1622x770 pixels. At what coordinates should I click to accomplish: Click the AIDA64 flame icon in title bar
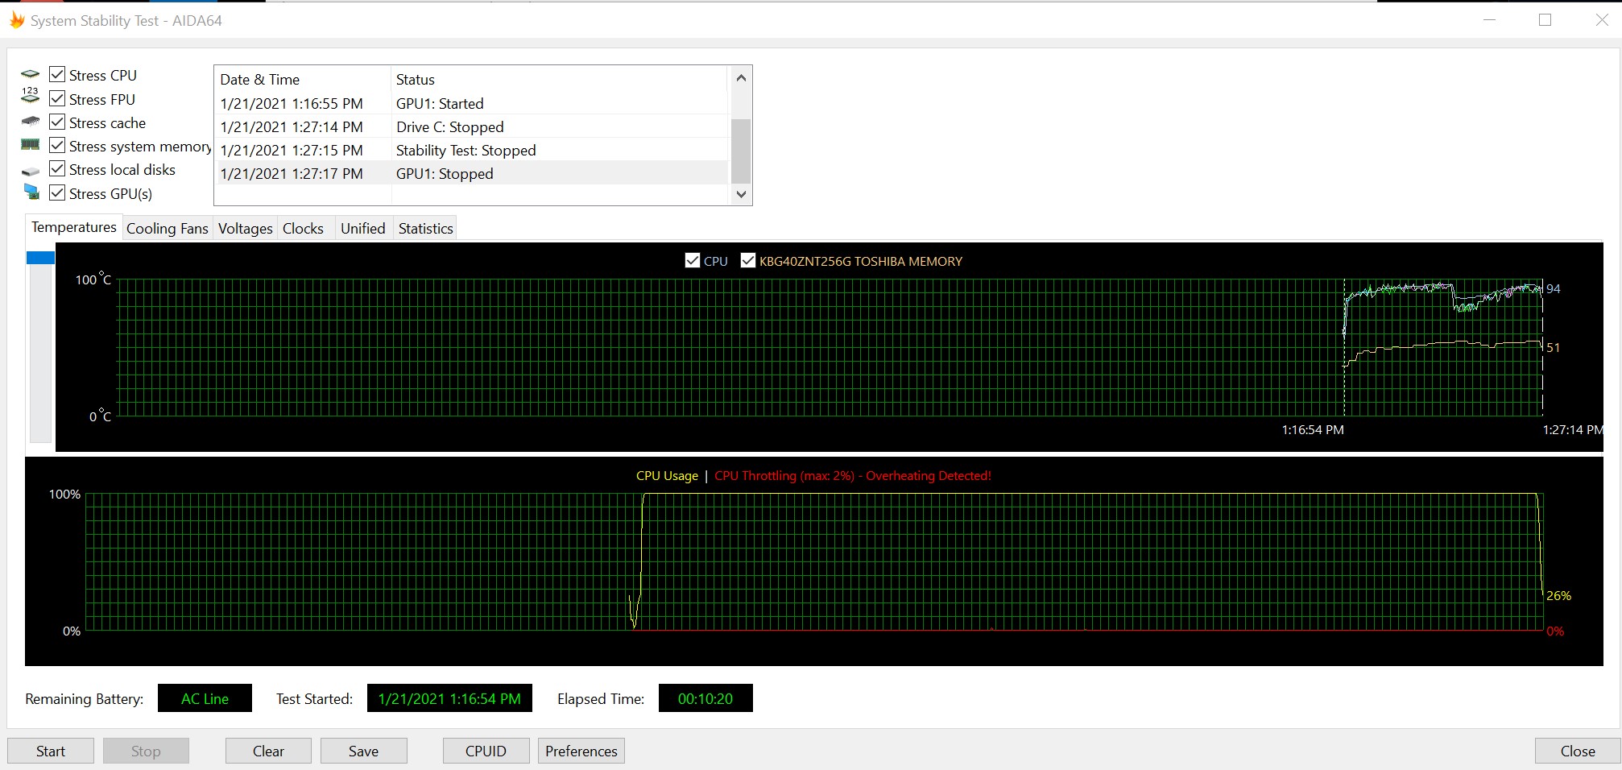16,20
